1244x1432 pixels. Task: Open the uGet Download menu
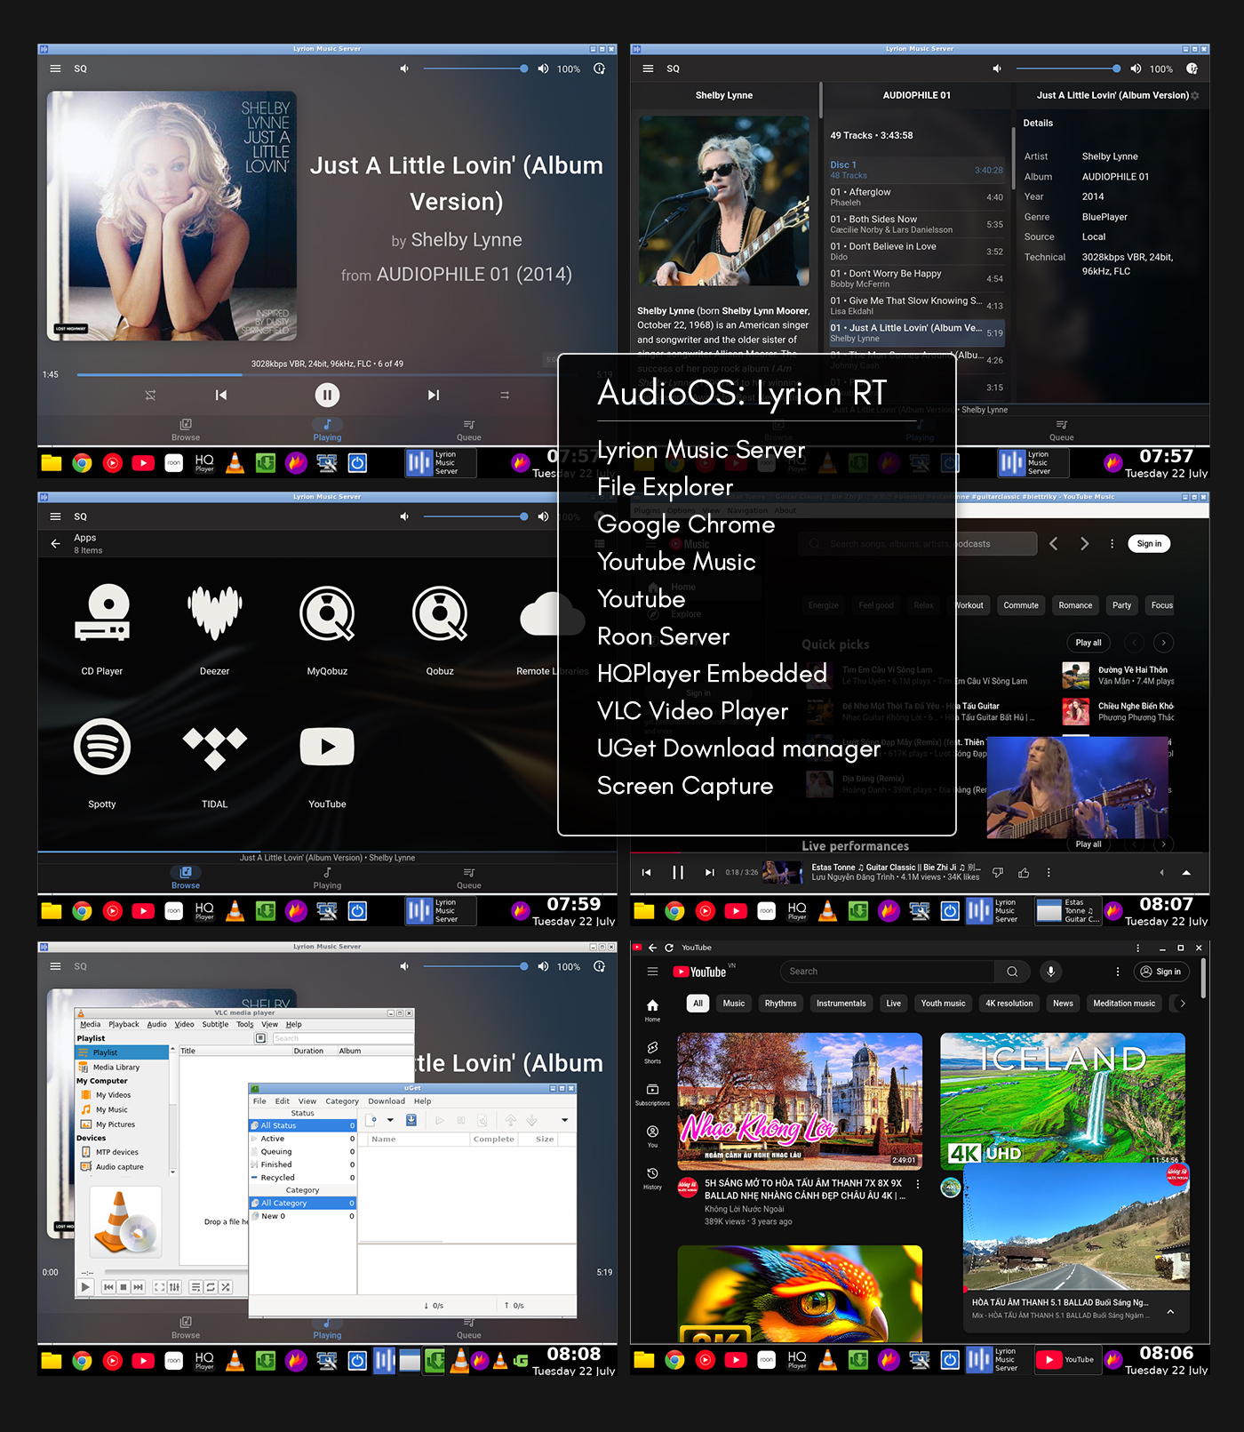point(387,1100)
